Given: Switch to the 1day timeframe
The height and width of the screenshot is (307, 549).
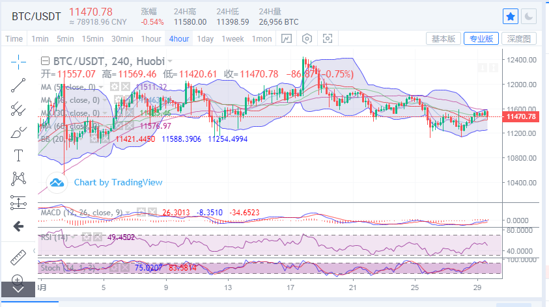Looking at the screenshot, I should point(205,39).
